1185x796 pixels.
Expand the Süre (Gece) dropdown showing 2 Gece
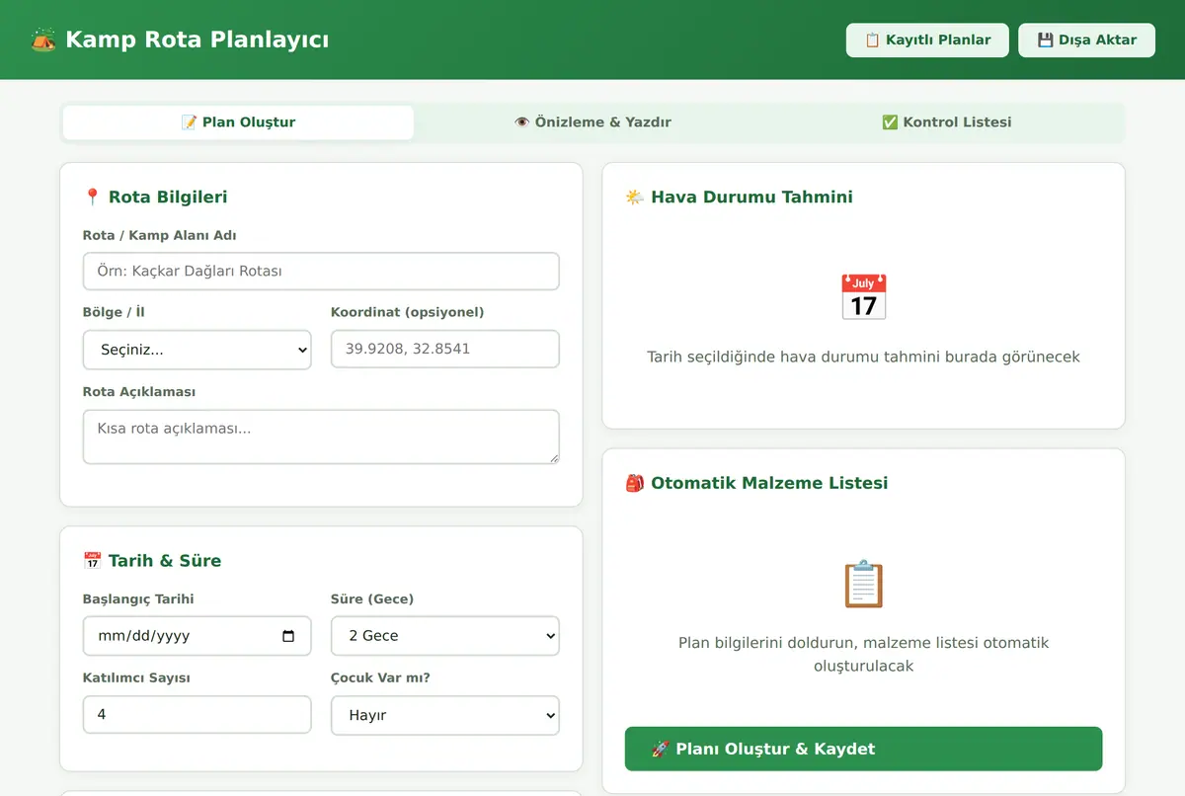(445, 636)
